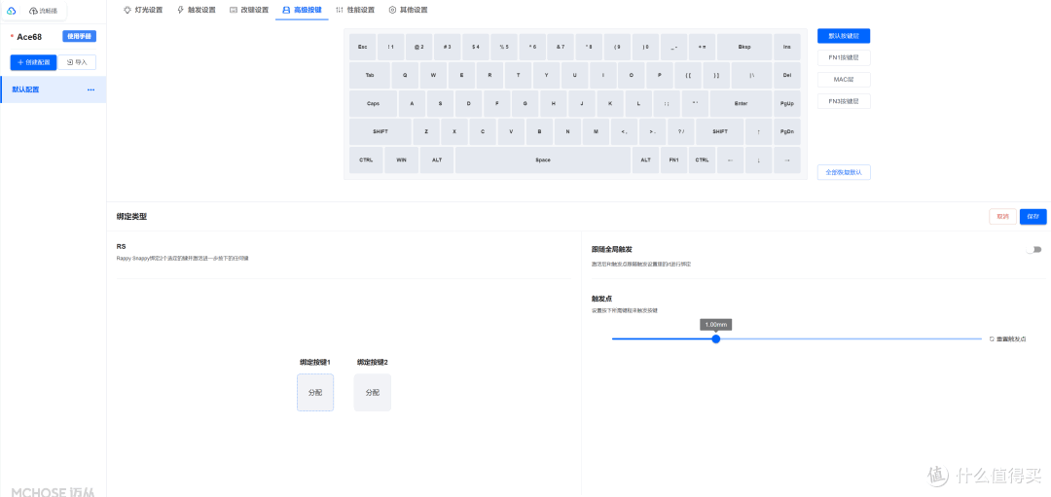Select the Enter key
1051x497 pixels.
pos(741,104)
